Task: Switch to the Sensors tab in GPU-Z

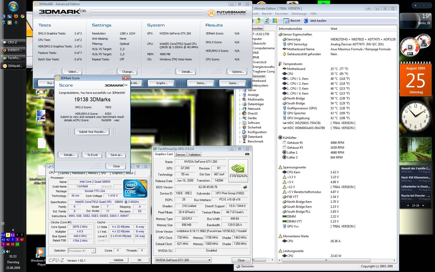Action: click(x=180, y=154)
